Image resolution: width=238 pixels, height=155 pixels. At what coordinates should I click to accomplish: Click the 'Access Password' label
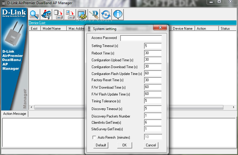tap(104, 38)
